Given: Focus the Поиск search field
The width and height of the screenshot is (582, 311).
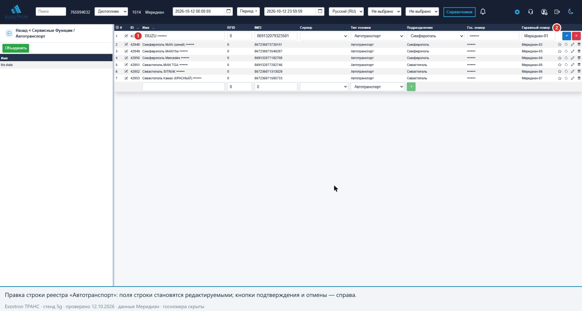Looking at the screenshot, I should tap(51, 11).
